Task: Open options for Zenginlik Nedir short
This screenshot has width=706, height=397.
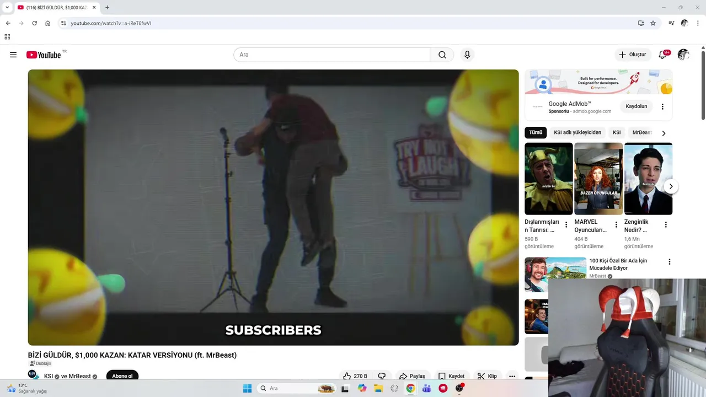Action: tap(666, 224)
